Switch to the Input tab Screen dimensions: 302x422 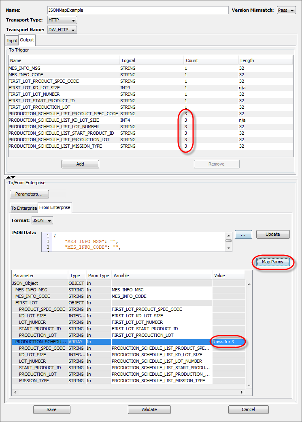point(12,41)
